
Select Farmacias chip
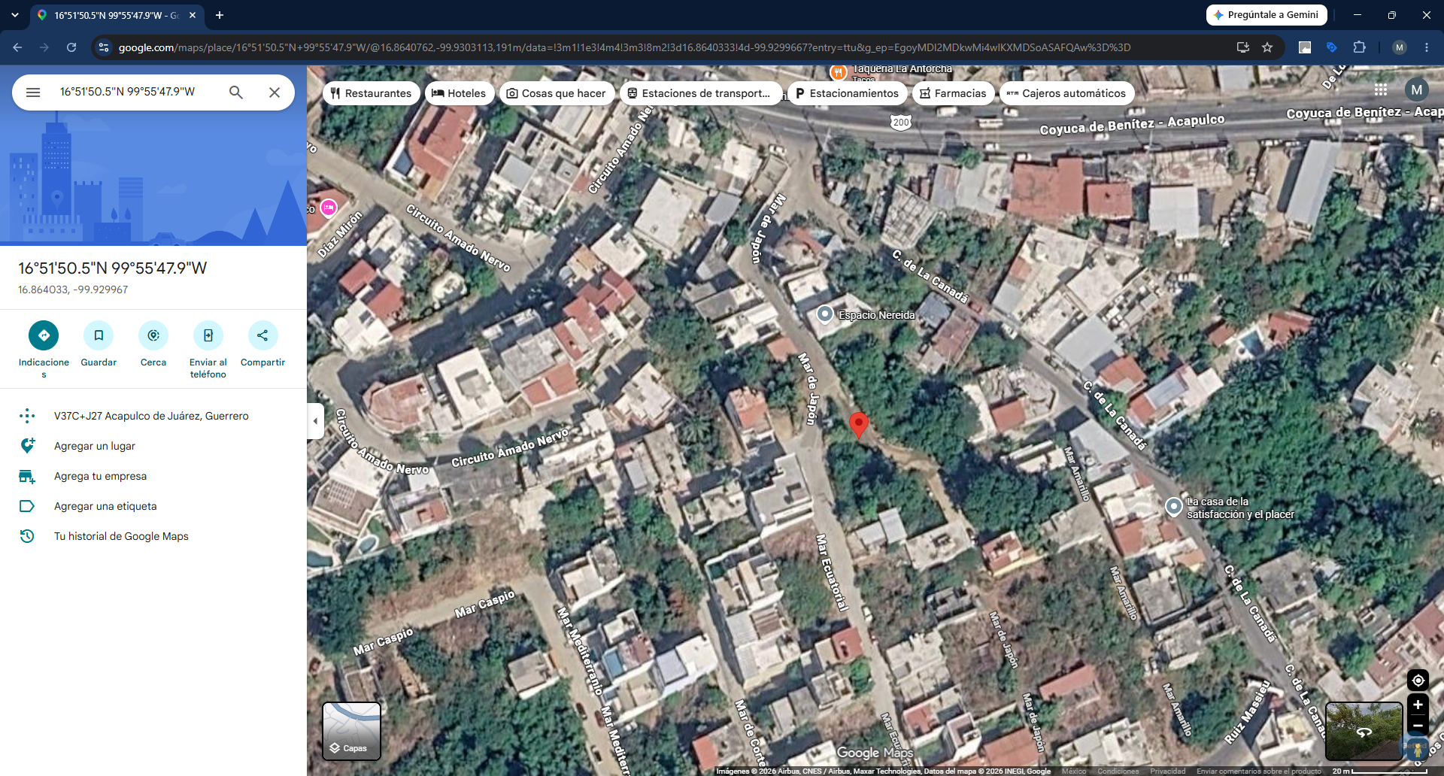[x=953, y=93]
